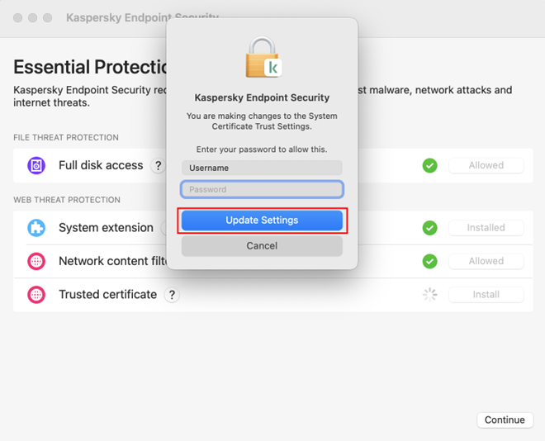This screenshot has width=545, height=441.
Task: Open help for Full disk access
Action: pos(158,166)
